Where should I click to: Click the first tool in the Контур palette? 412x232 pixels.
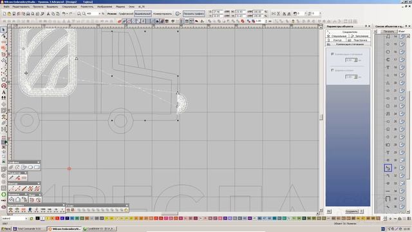(x=11, y=188)
